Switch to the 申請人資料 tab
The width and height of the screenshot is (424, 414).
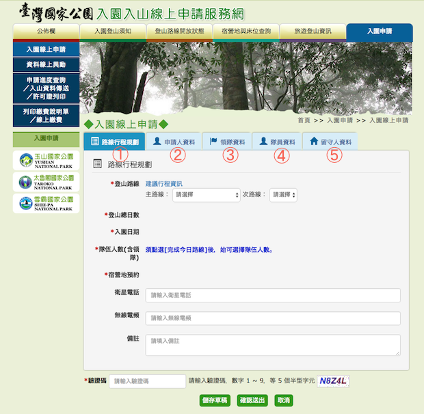[174, 142]
